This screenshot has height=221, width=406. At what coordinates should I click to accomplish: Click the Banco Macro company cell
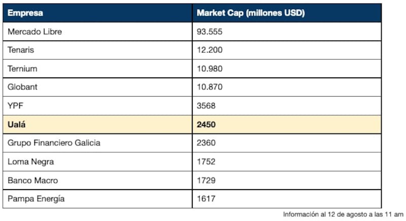tap(32, 180)
